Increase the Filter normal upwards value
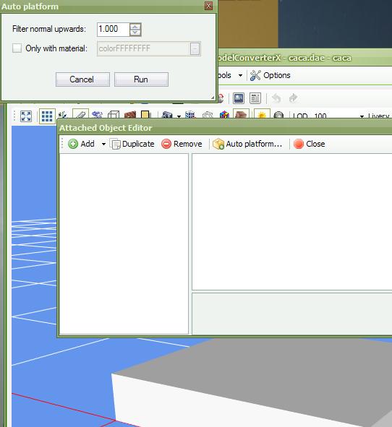 point(135,27)
